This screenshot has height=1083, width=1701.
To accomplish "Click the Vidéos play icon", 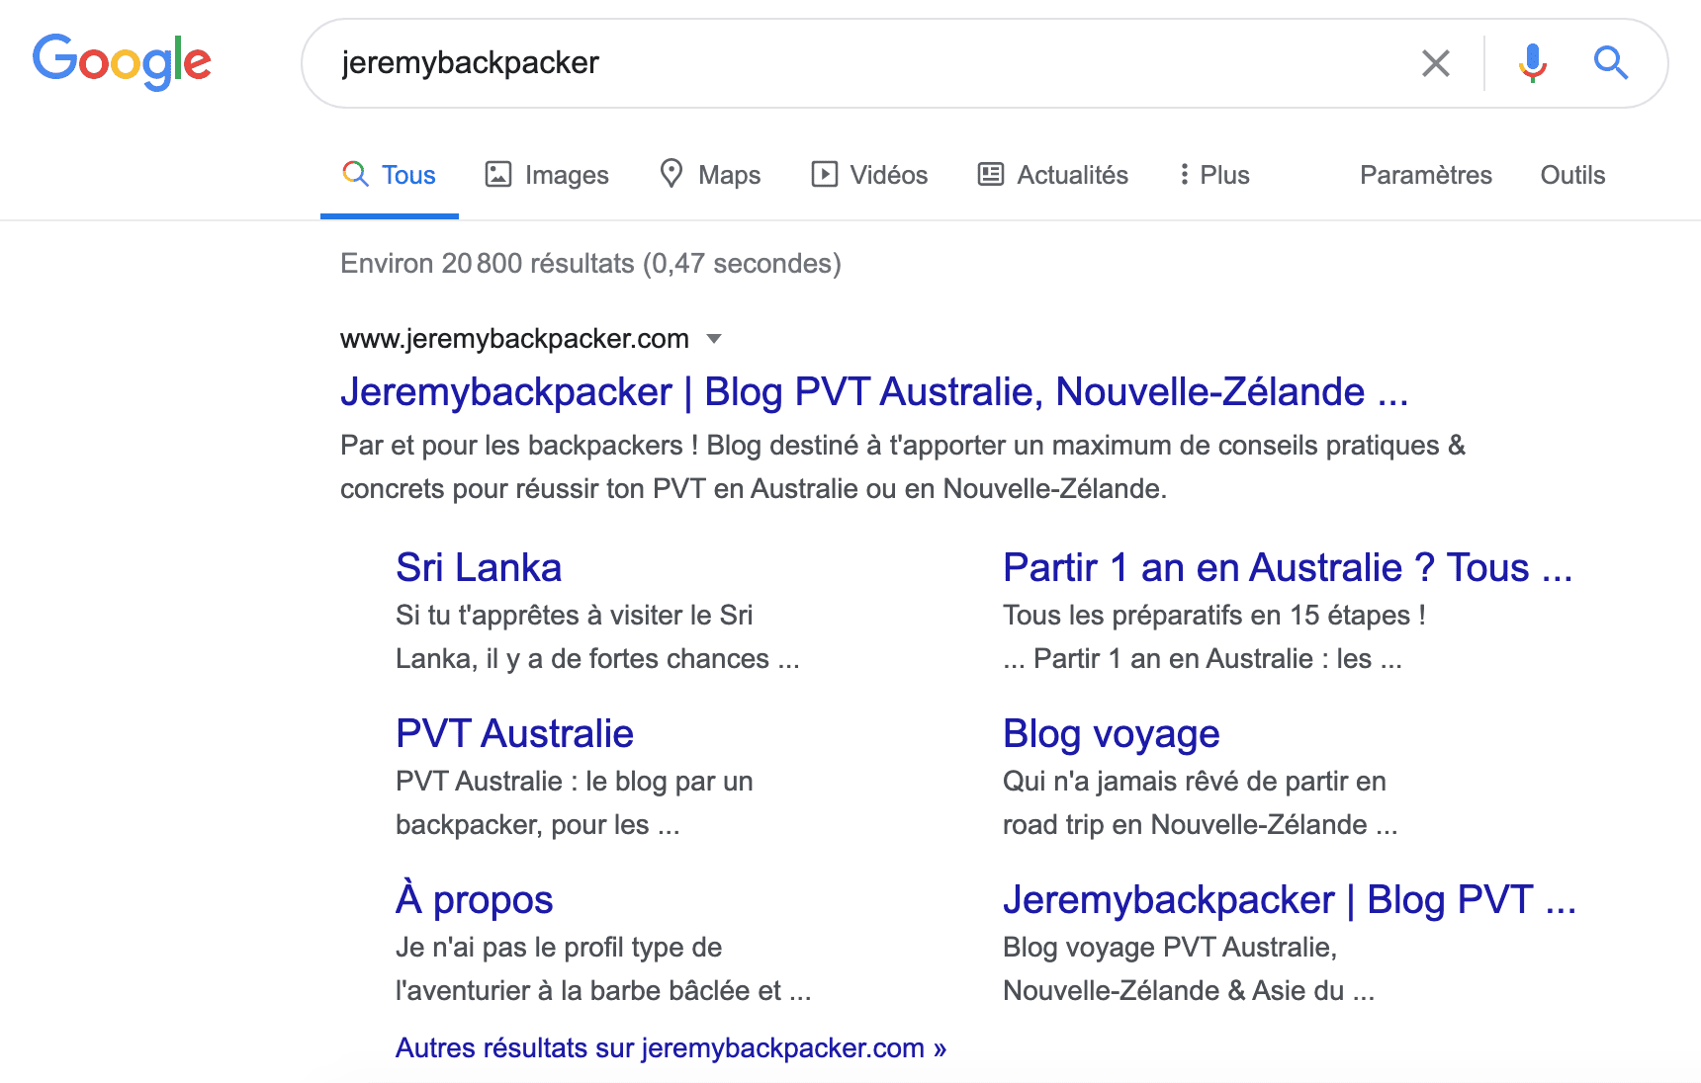I will 824,175.
